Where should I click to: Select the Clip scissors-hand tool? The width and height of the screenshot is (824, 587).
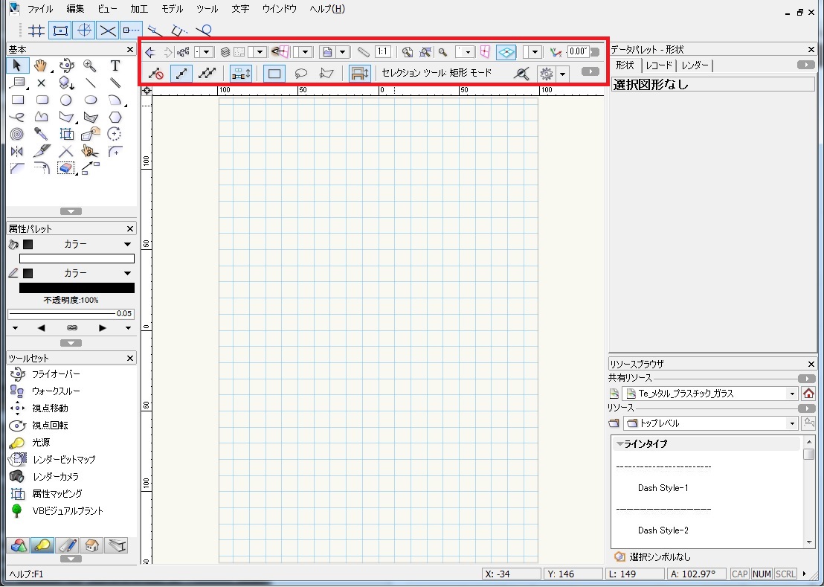point(91,151)
